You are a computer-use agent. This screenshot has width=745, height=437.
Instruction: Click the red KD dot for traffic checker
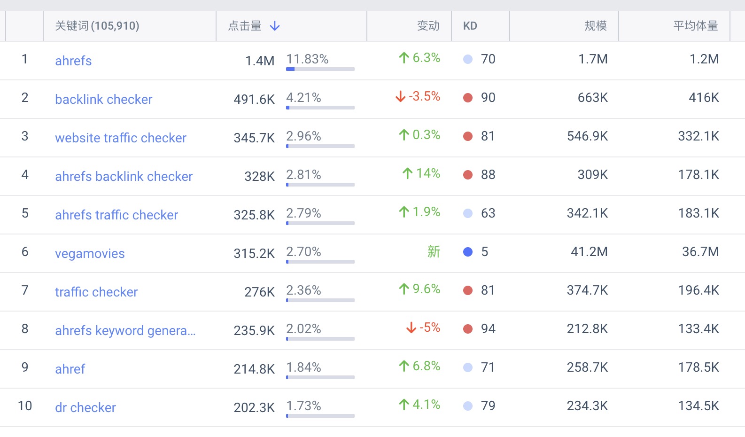(x=468, y=290)
